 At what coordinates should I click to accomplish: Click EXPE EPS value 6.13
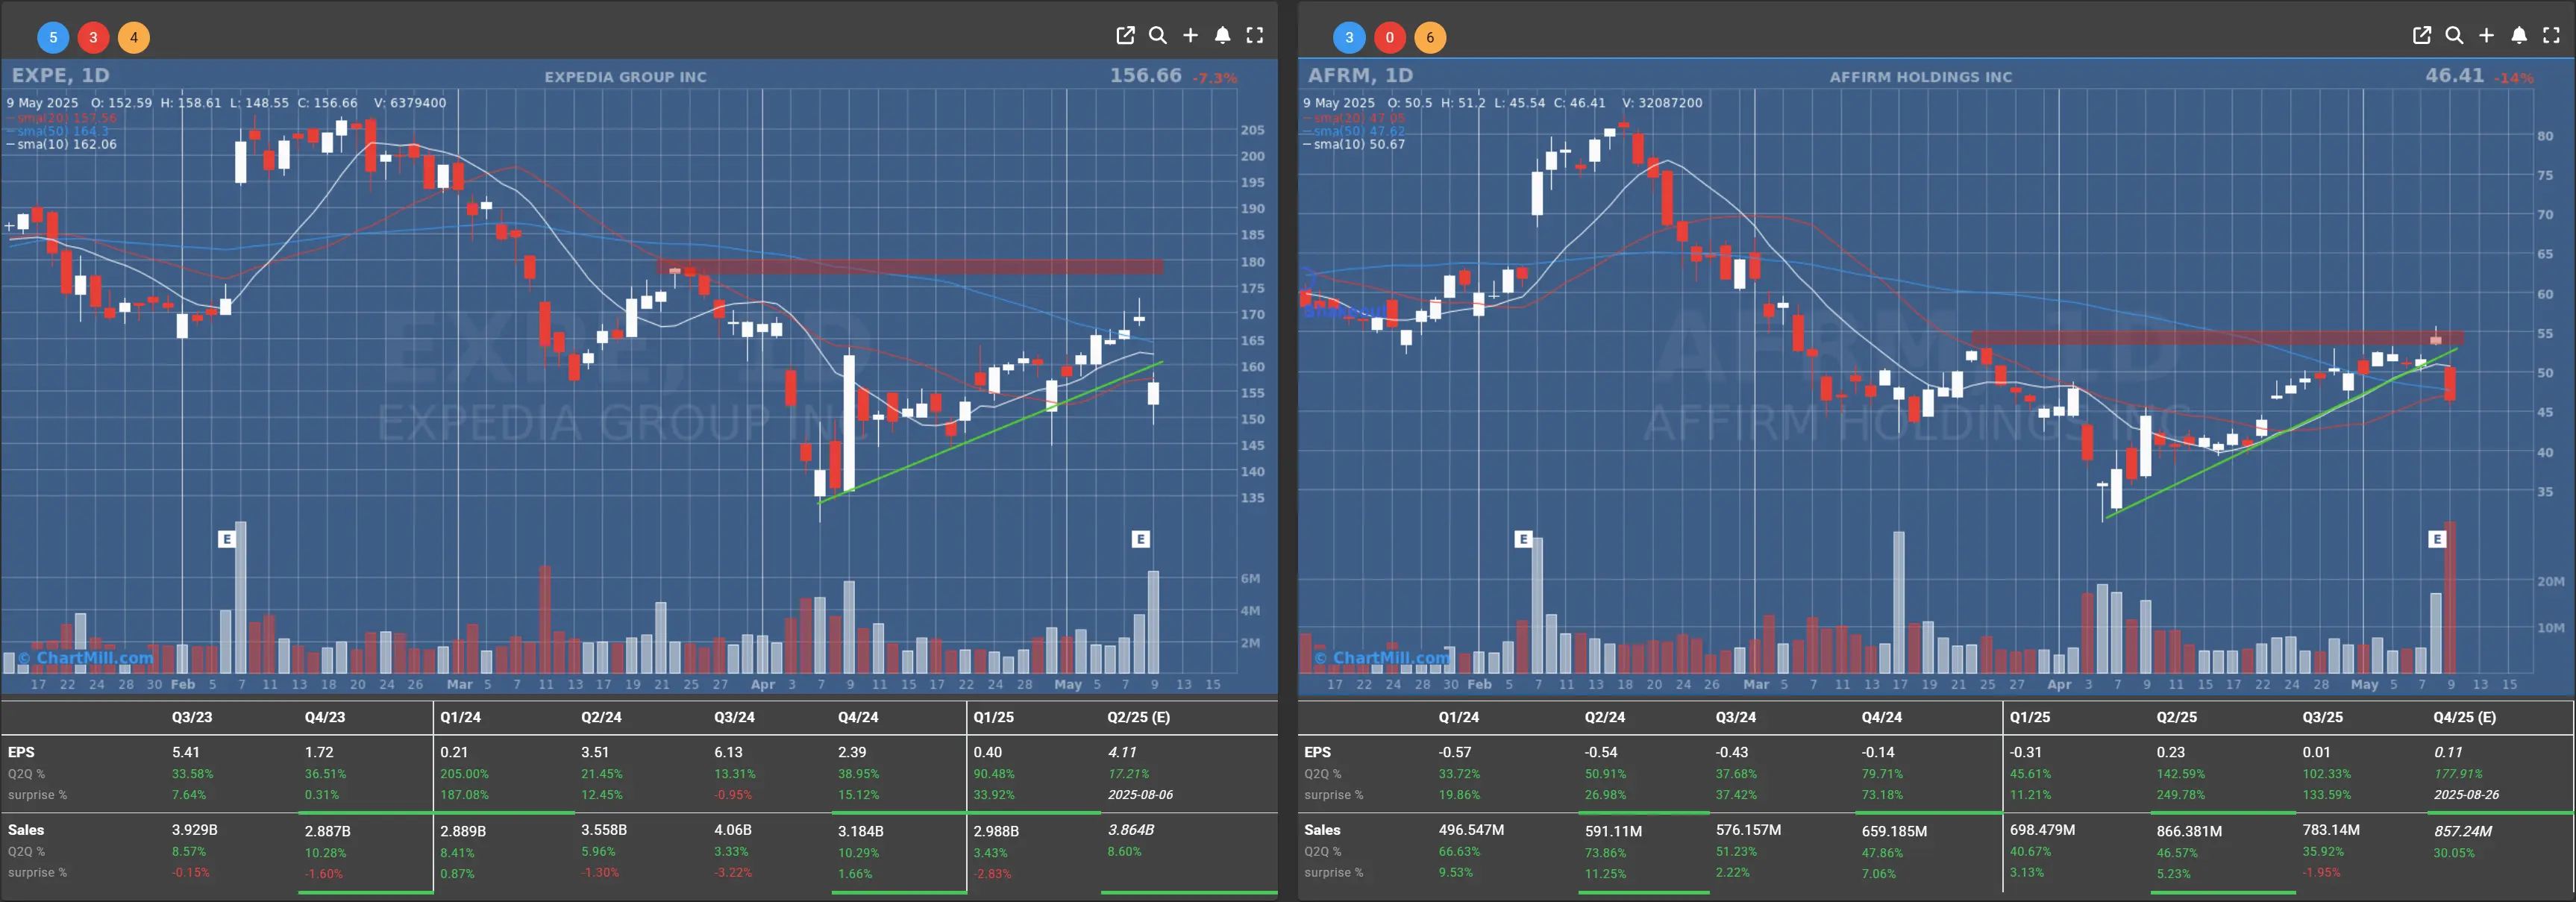(x=728, y=752)
